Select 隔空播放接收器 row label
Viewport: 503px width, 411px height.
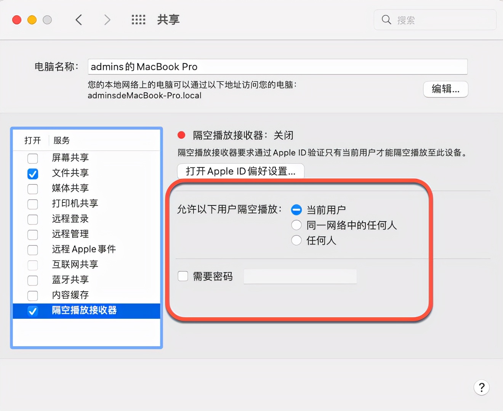point(85,310)
